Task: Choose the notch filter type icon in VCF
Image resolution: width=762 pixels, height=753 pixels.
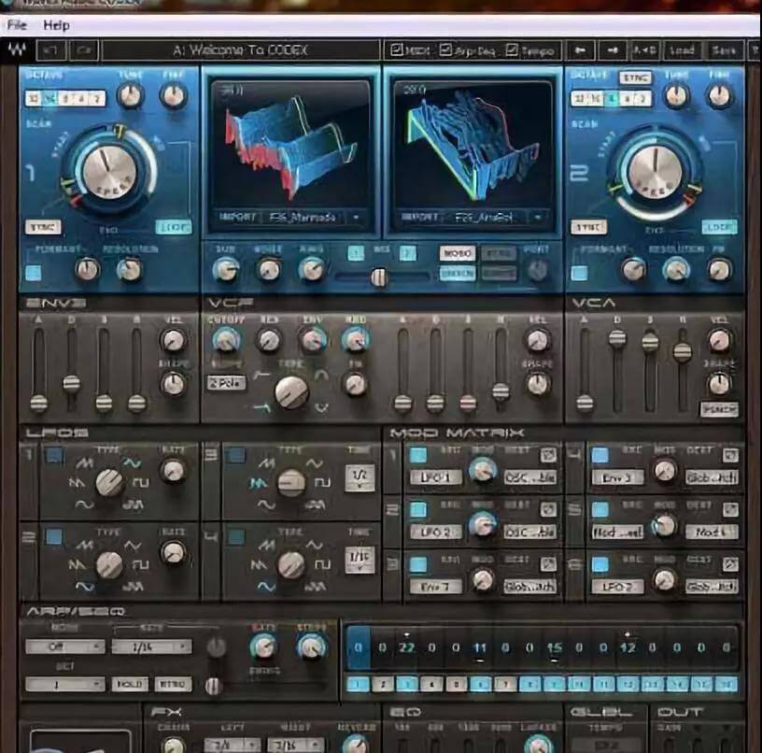Action: point(321,407)
